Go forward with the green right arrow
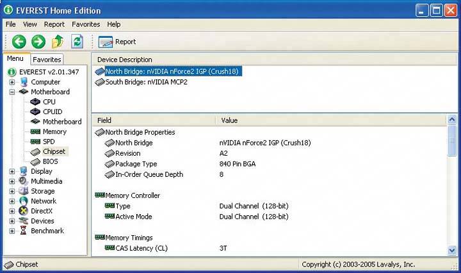Image resolution: width=461 pixels, height=273 pixels. (38, 42)
